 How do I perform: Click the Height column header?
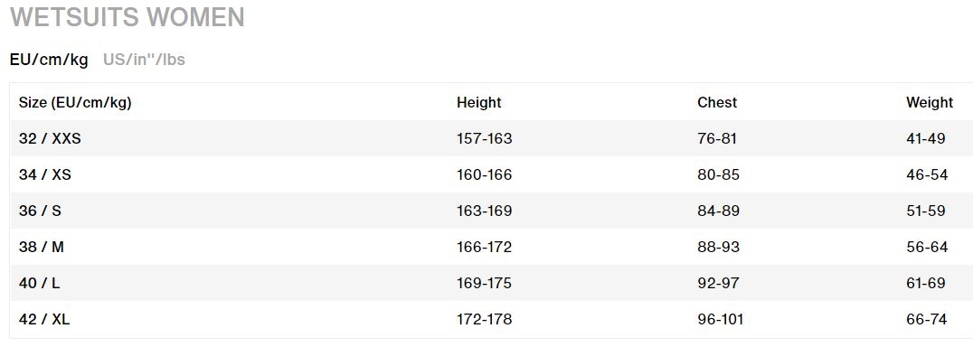point(479,102)
